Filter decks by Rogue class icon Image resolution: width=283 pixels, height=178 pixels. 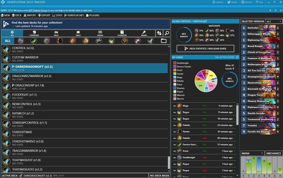coord(112,41)
